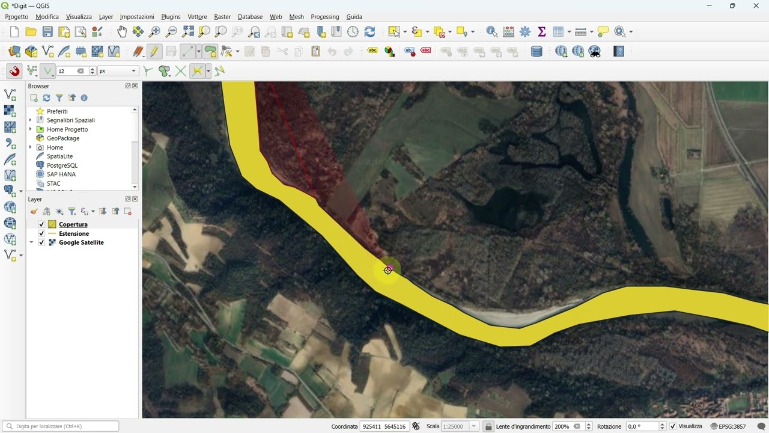
Task: Select the Pan Map hand tool
Action: (122, 32)
